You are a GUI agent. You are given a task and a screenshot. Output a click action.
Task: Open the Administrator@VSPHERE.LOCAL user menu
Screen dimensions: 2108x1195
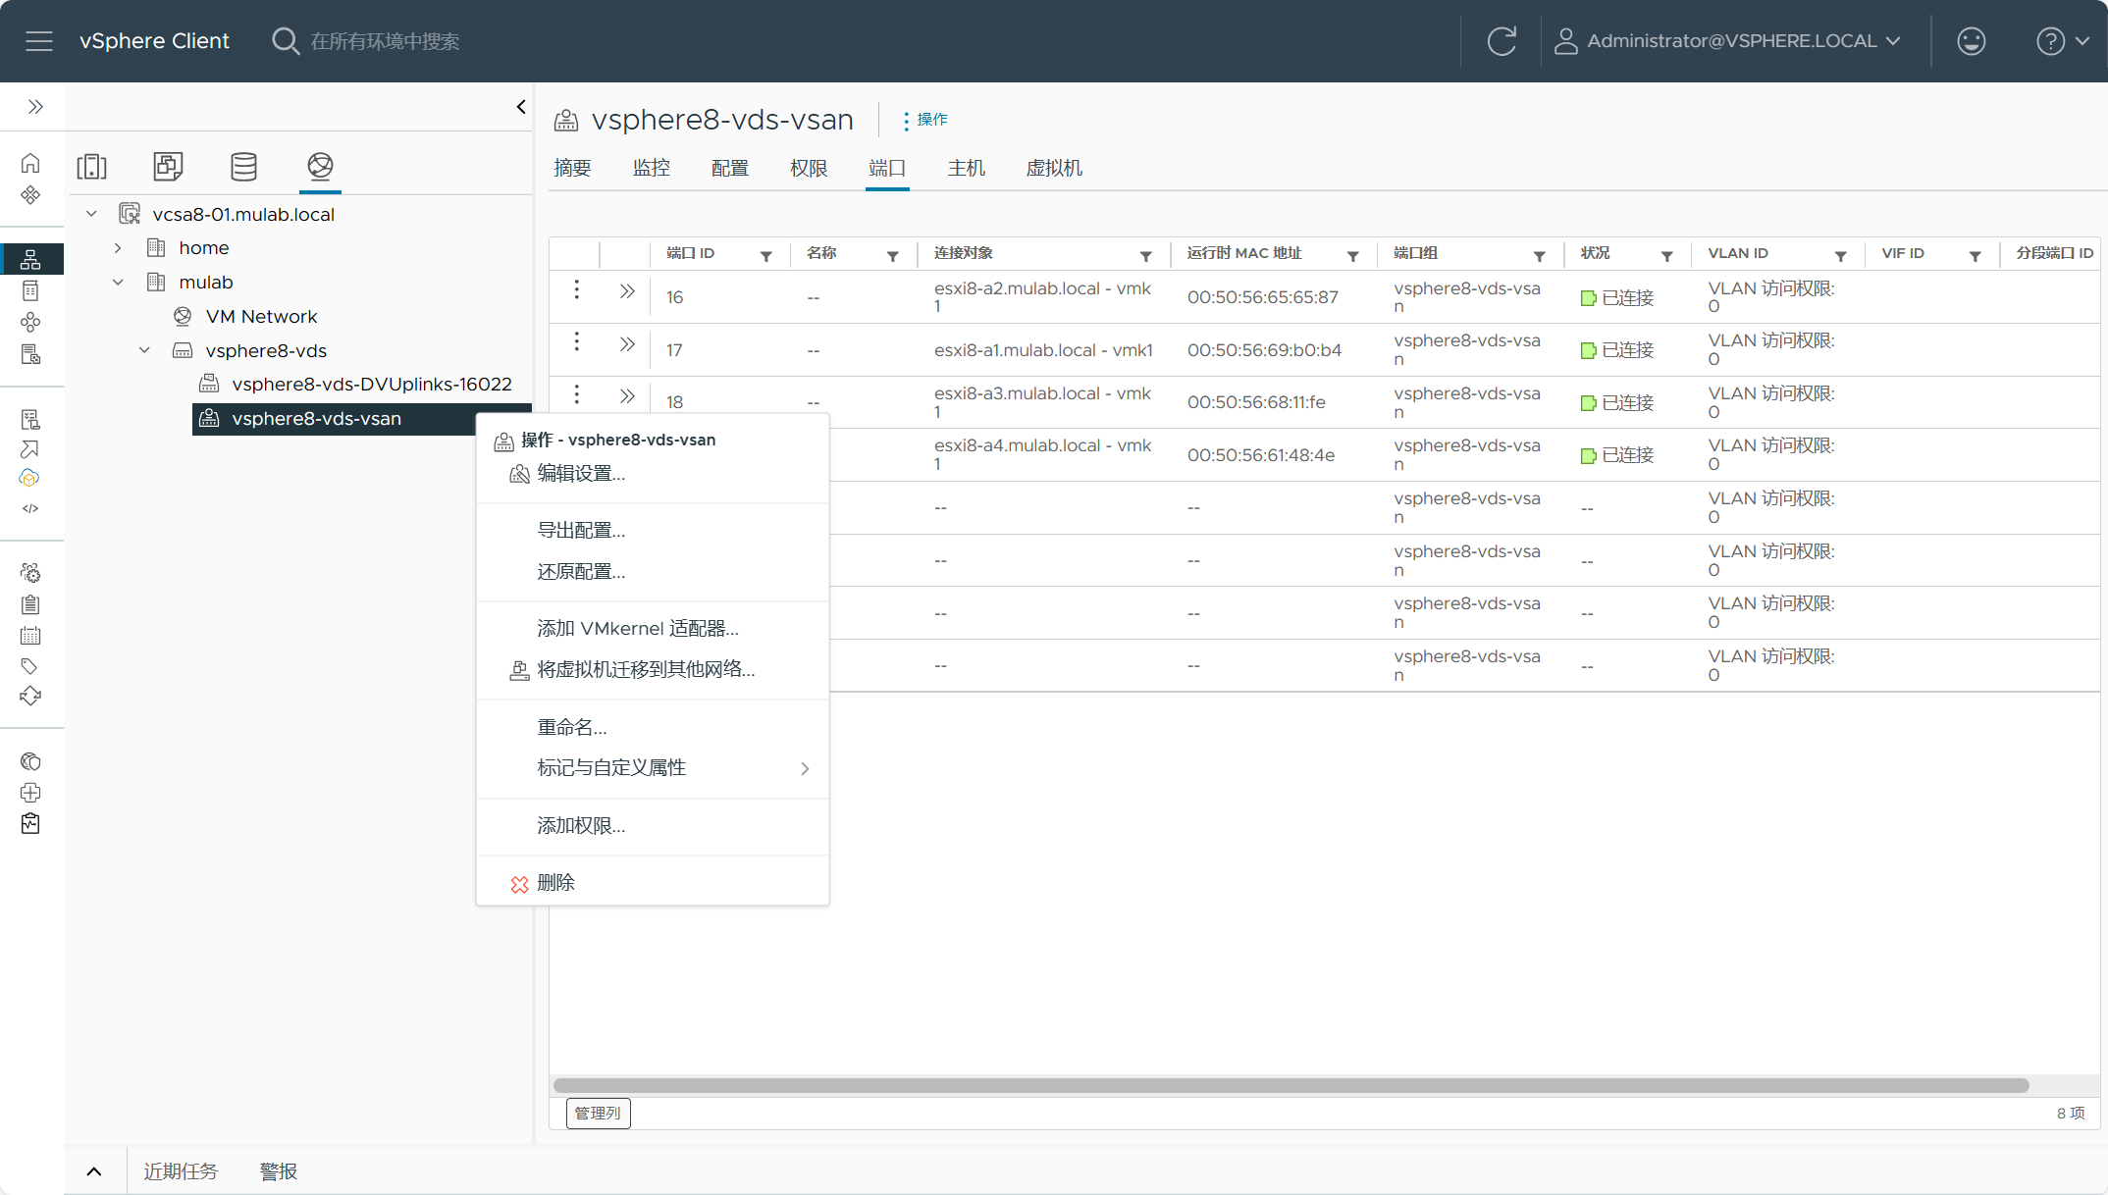click(1728, 41)
